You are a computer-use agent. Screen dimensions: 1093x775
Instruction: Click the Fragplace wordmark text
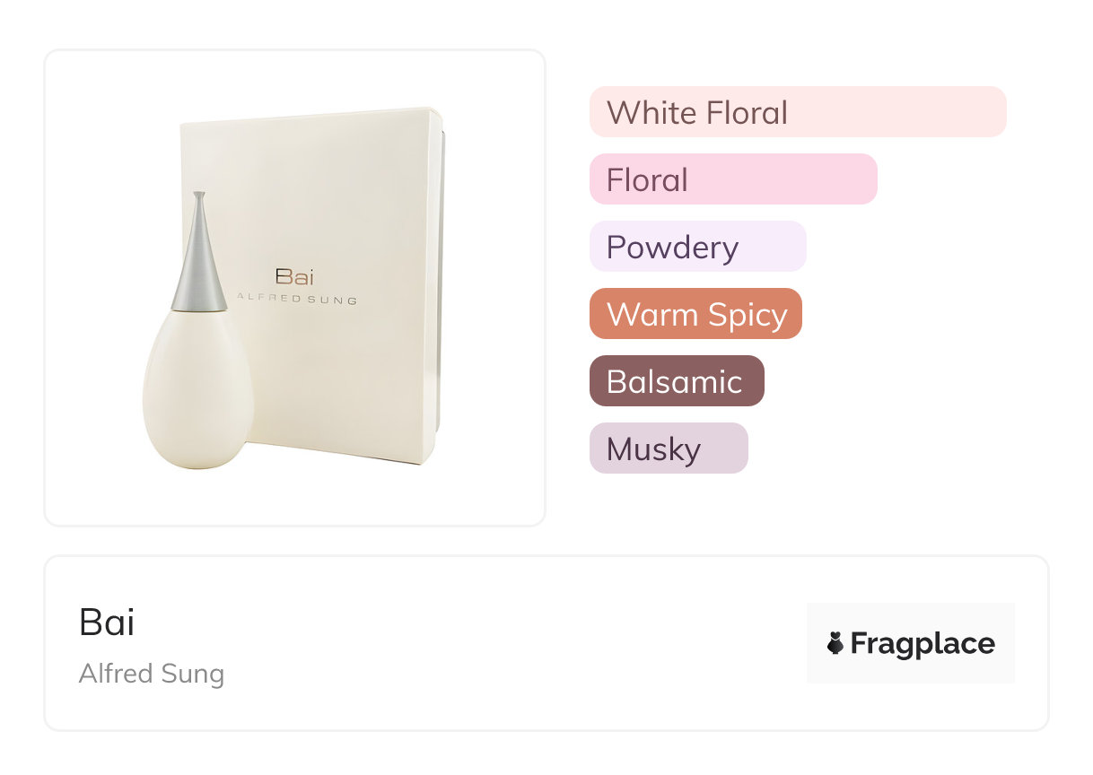pyautogui.click(x=922, y=644)
